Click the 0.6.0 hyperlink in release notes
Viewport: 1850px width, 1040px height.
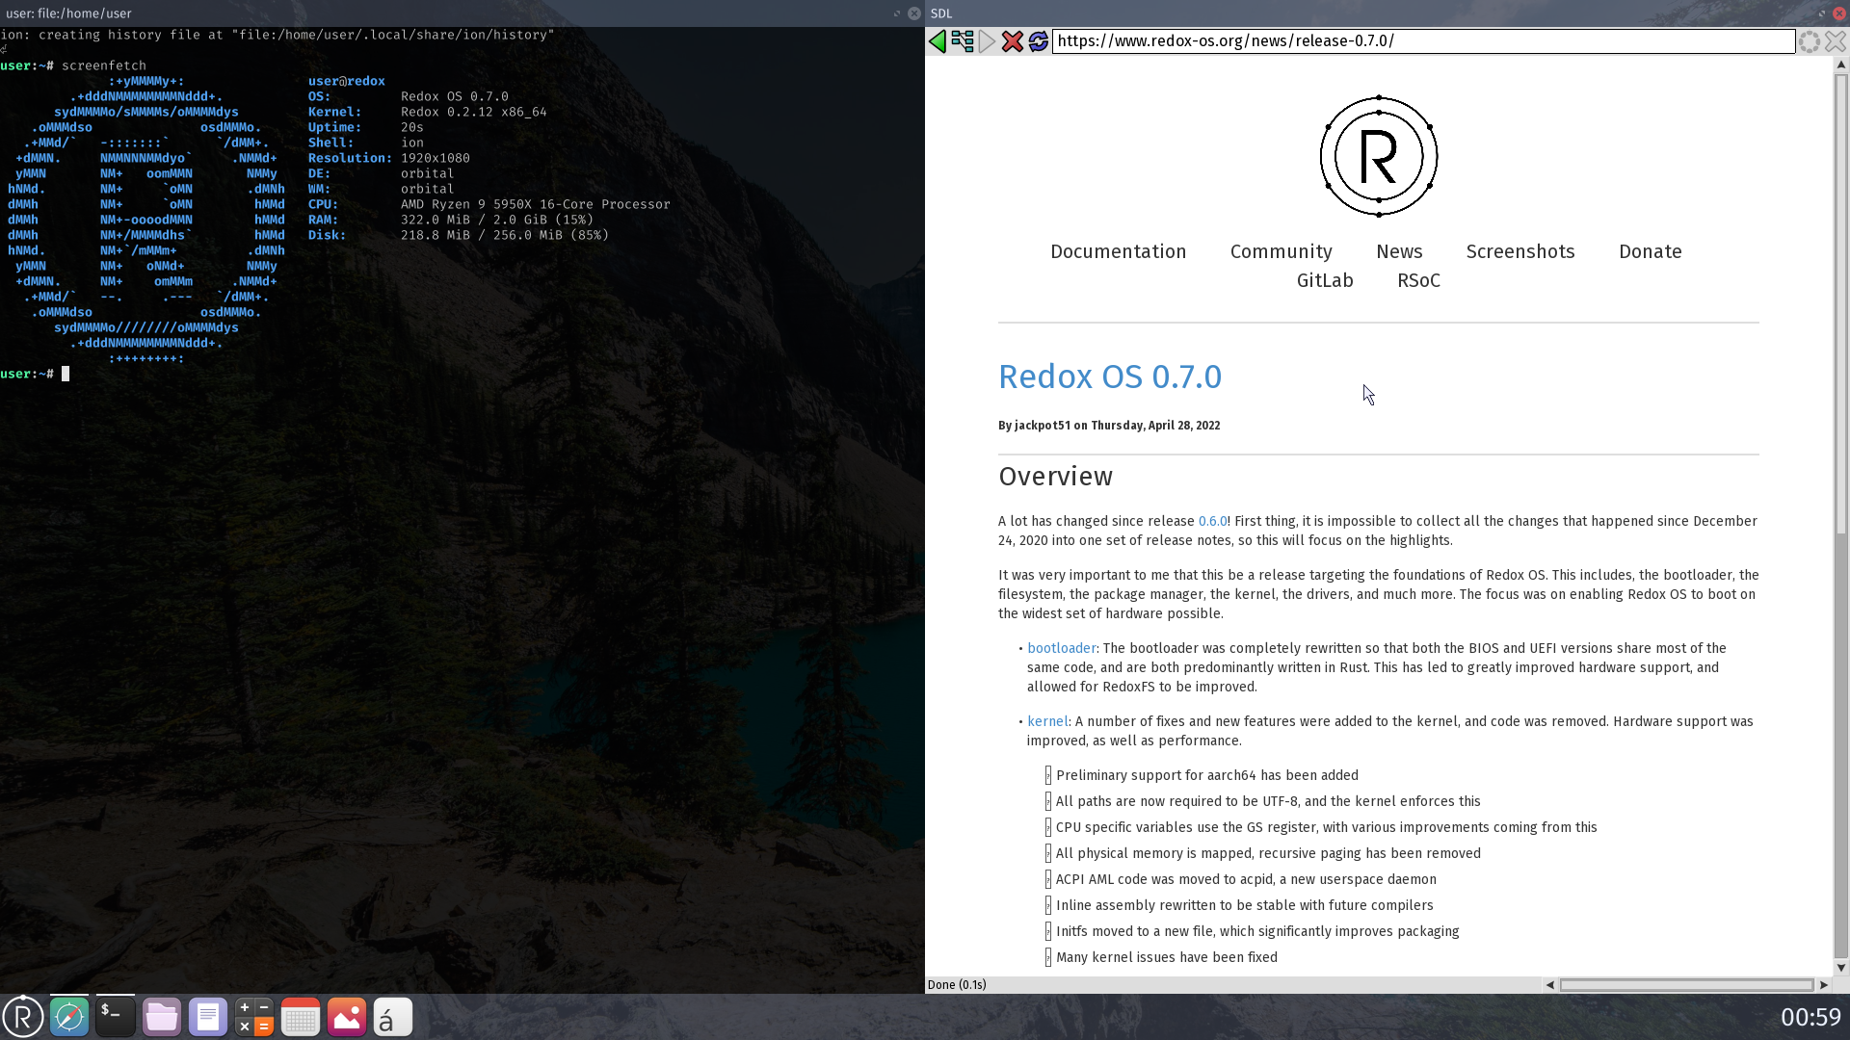coord(1212,521)
